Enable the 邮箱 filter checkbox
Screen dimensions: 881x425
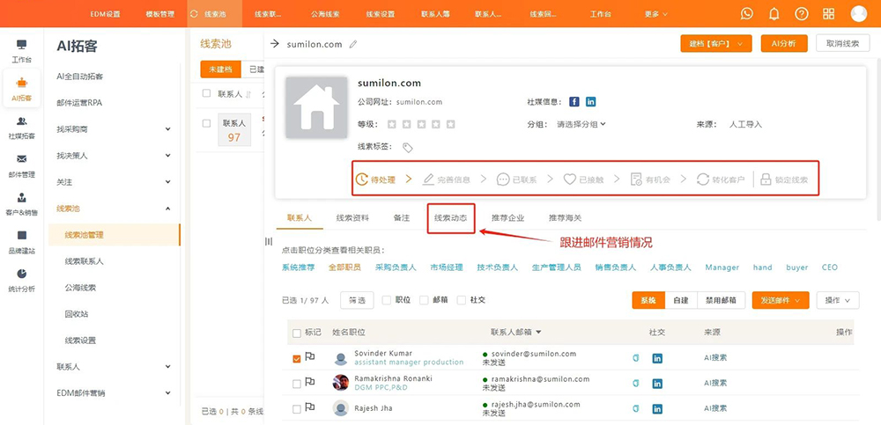point(424,300)
